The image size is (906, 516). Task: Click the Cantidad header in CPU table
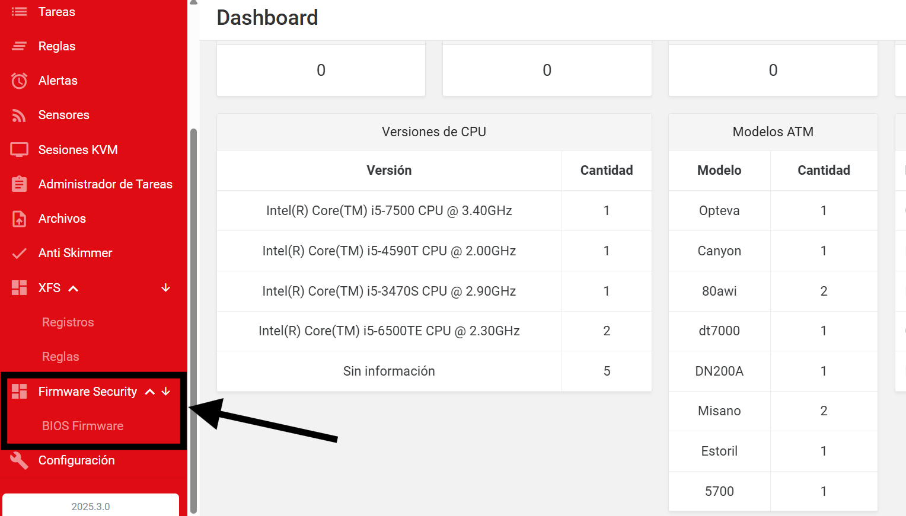(x=606, y=171)
